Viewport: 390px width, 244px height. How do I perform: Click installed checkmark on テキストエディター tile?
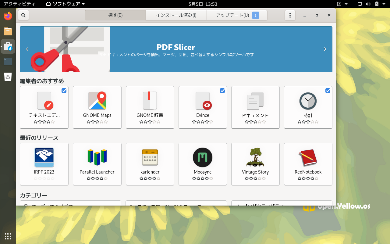click(x=64, y=91)
